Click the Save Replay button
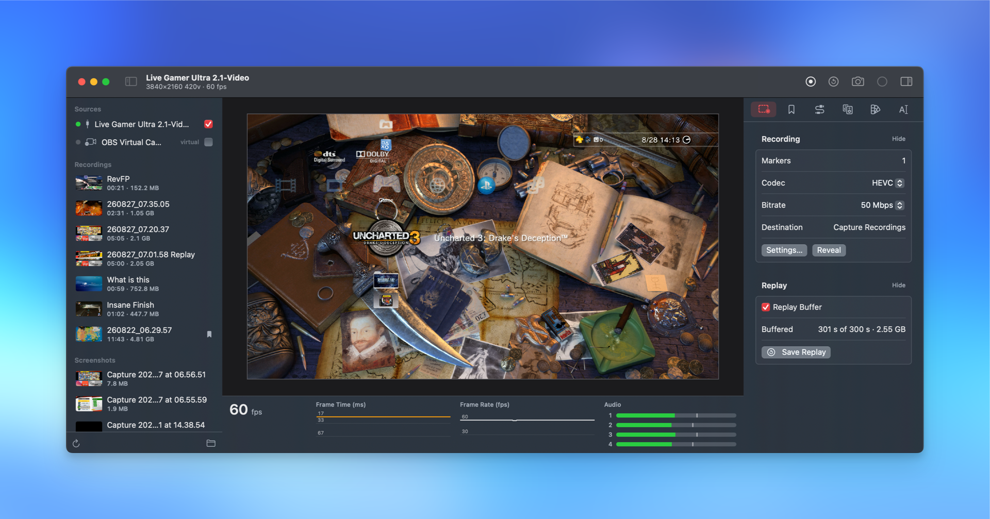Viewport: 990px width, 519px height. click(796, 353)
